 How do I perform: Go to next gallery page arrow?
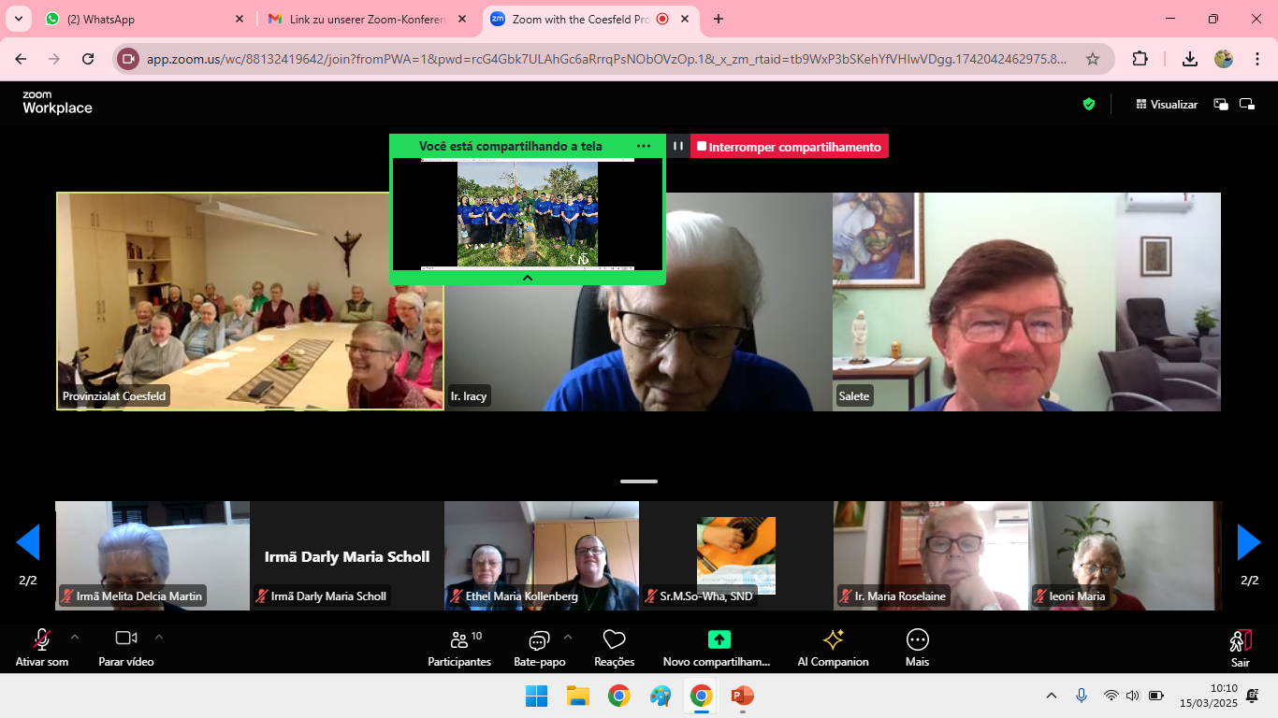1249,542
